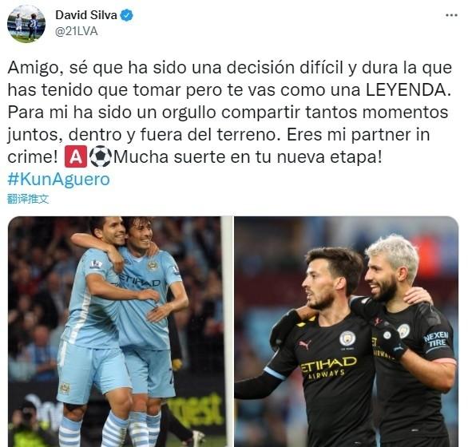Click the Puma logo on black jersey
This screenshot has height=447, width=468.
point(305,344)
